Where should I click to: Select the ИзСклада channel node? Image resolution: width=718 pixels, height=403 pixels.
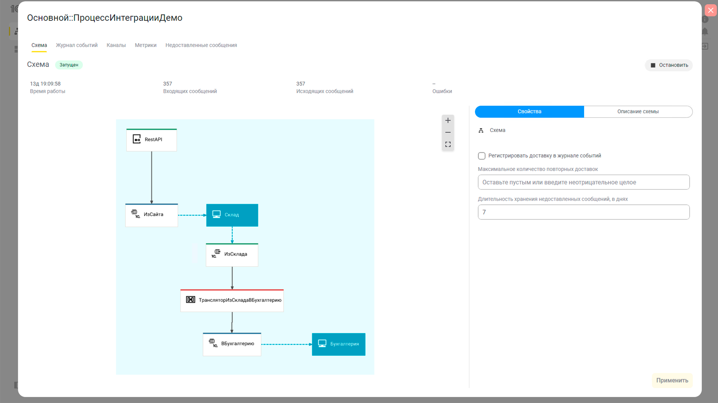[232, 255]
